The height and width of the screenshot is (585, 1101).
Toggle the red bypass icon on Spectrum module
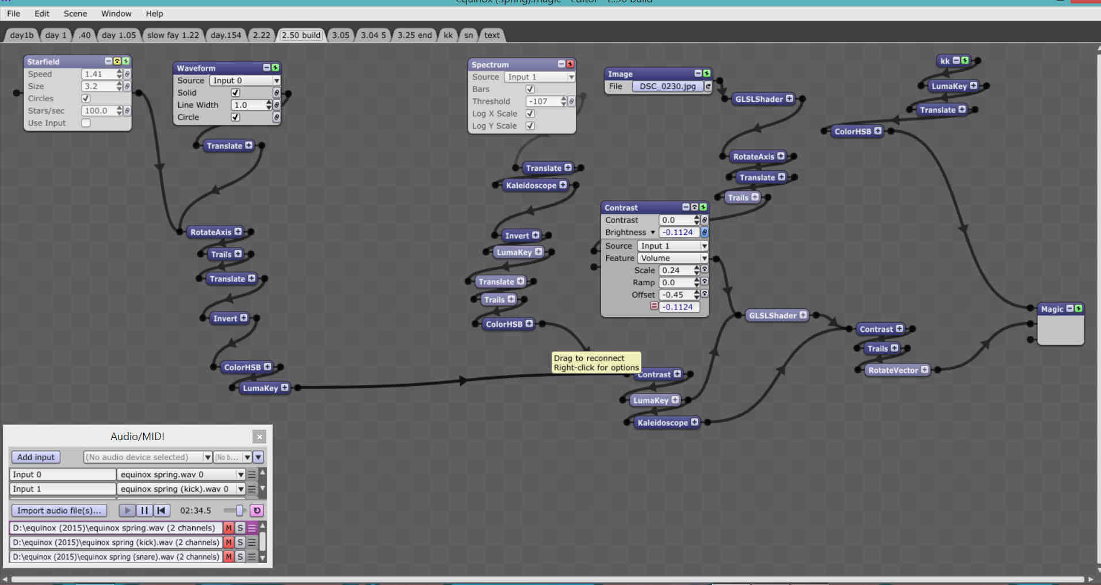pyautogui.click(x=570, y=64)
